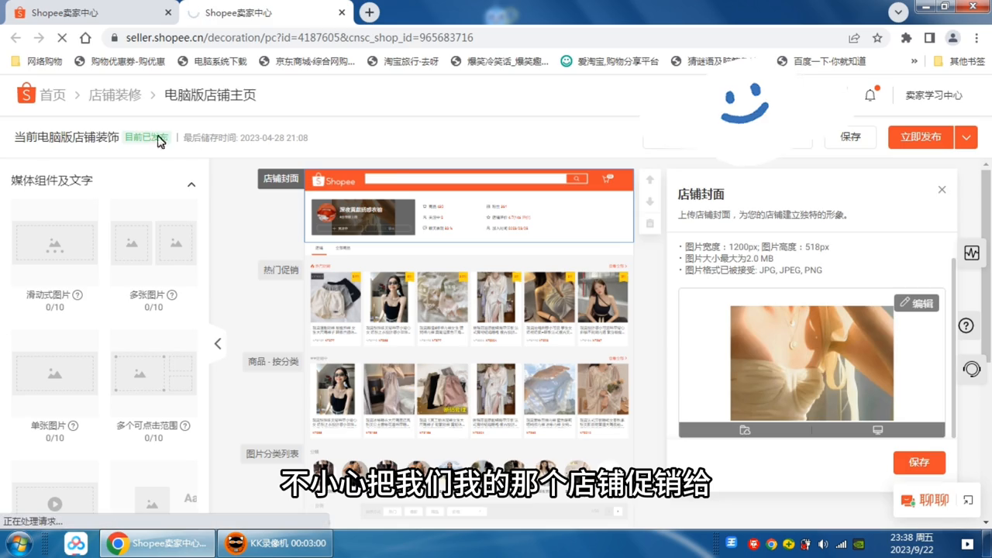
Task: Open the help question-mark icon on the right edge
Action: pos(966,325)
